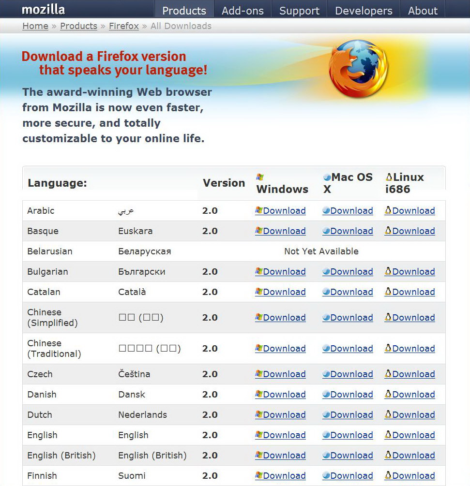Click the Nederlands native name cell
The height and width of the screenshot is (486, 470).
tap(142, 415)
